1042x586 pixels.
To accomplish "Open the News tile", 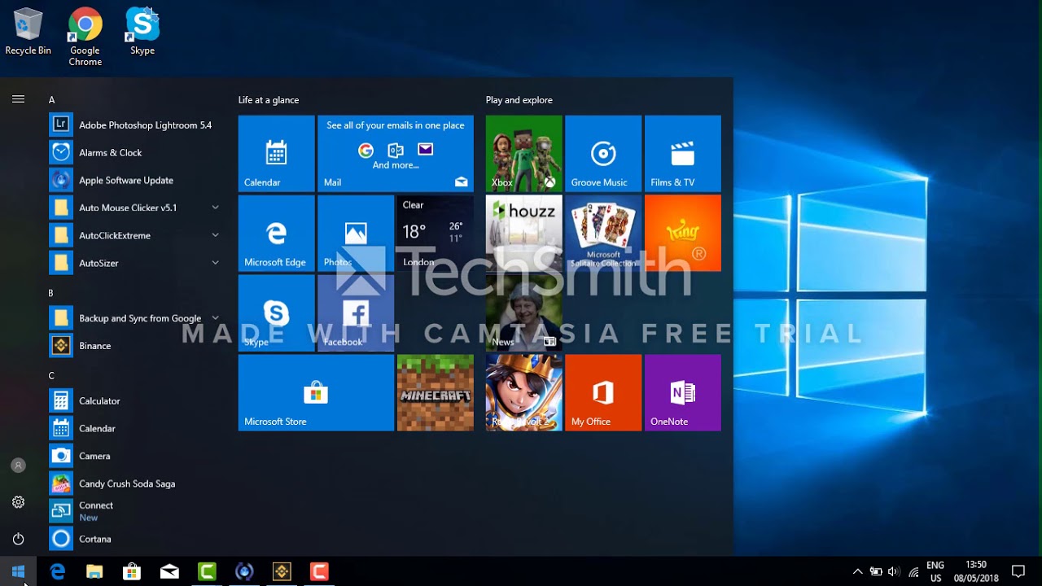I will click(523, 313).
